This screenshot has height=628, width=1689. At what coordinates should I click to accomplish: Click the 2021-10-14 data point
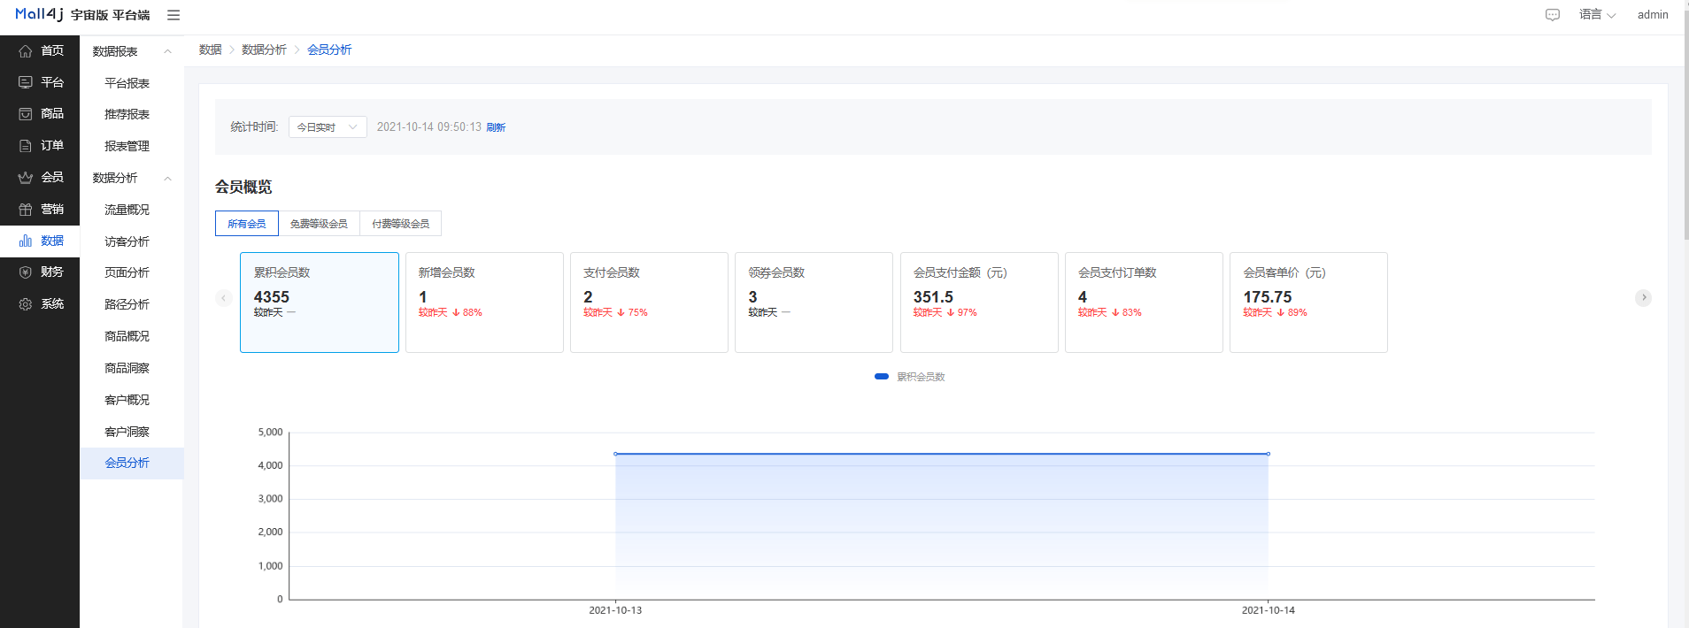pos(1269,454)
